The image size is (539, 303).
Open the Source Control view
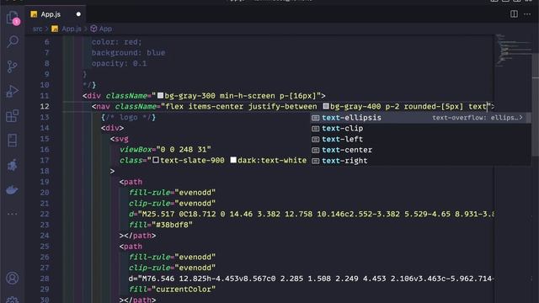pyautogui.click(x=13, y=66)
